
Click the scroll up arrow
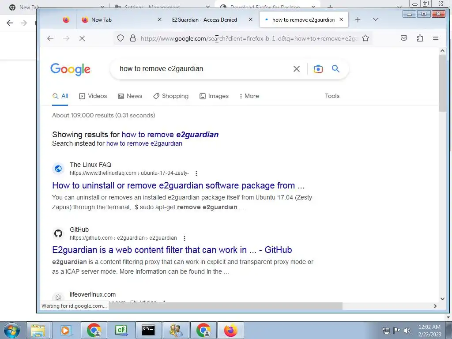[x=442, y=51]
